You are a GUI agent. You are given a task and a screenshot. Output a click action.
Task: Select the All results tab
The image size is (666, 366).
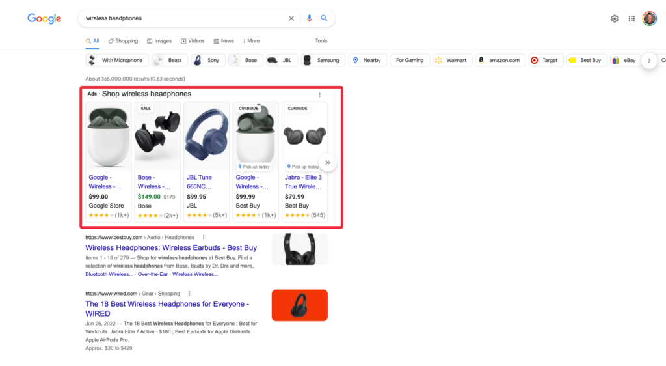[92, 41]
